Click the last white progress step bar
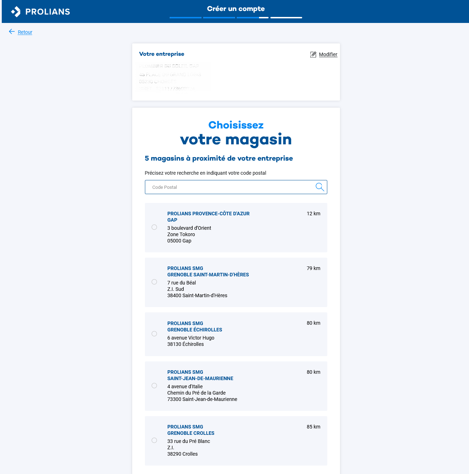The width and height of the screenshot is (469, 474). point(286,18)
